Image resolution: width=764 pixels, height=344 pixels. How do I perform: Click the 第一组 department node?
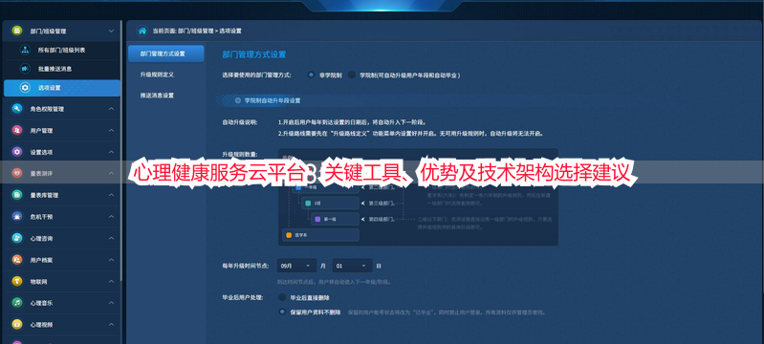click(335, 219)
